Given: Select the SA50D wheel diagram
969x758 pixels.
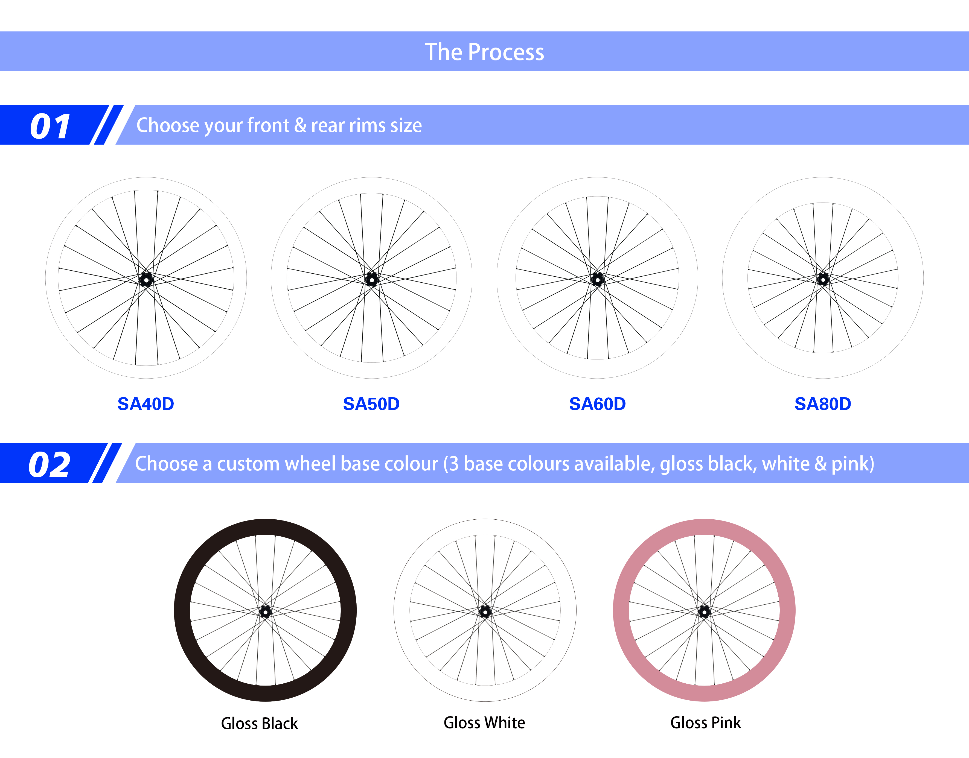Looking at the screenshot, I should [x=372, y=278].
